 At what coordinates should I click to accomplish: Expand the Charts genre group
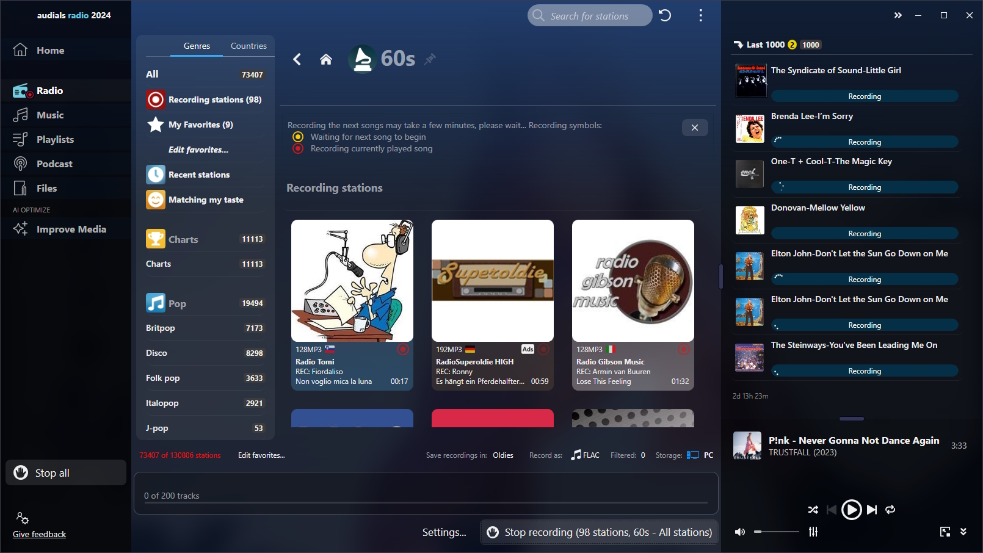tap(205, 239)
